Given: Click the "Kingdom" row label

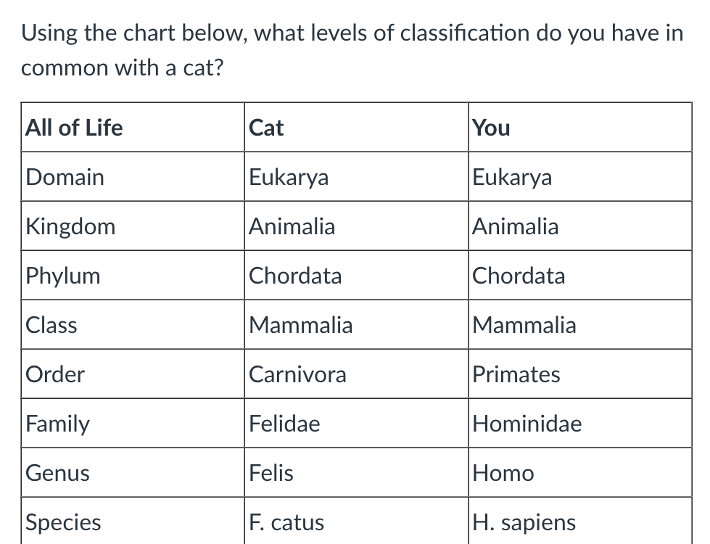Looking at the screenshot, I should (70, 227).
